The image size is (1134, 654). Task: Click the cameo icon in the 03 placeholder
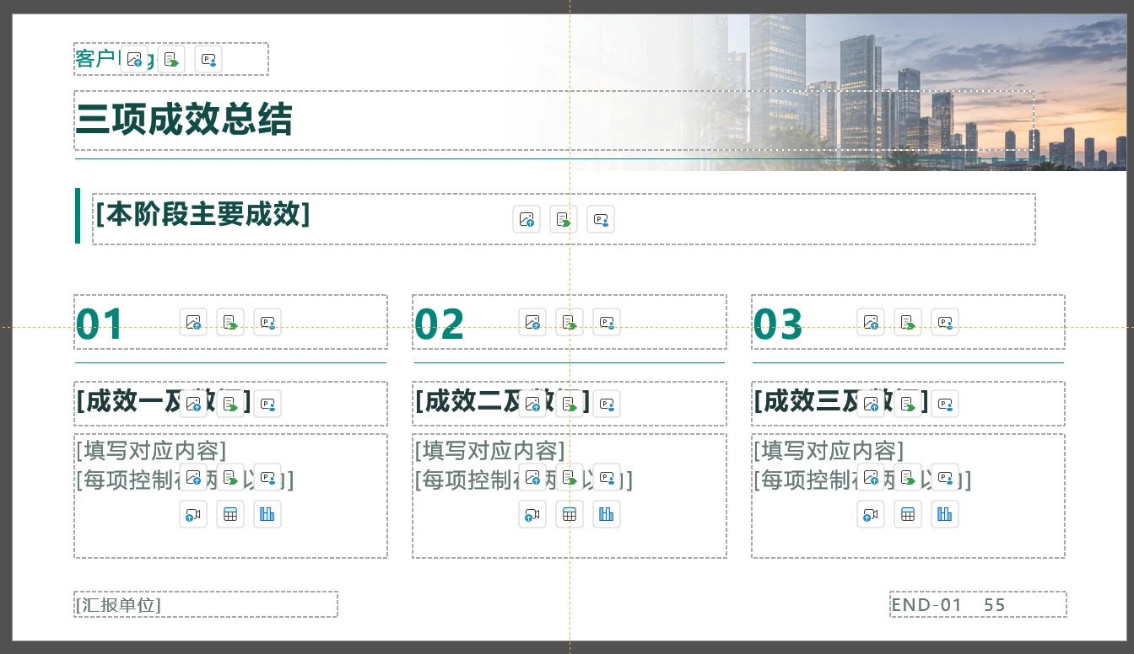click(945, 322)
